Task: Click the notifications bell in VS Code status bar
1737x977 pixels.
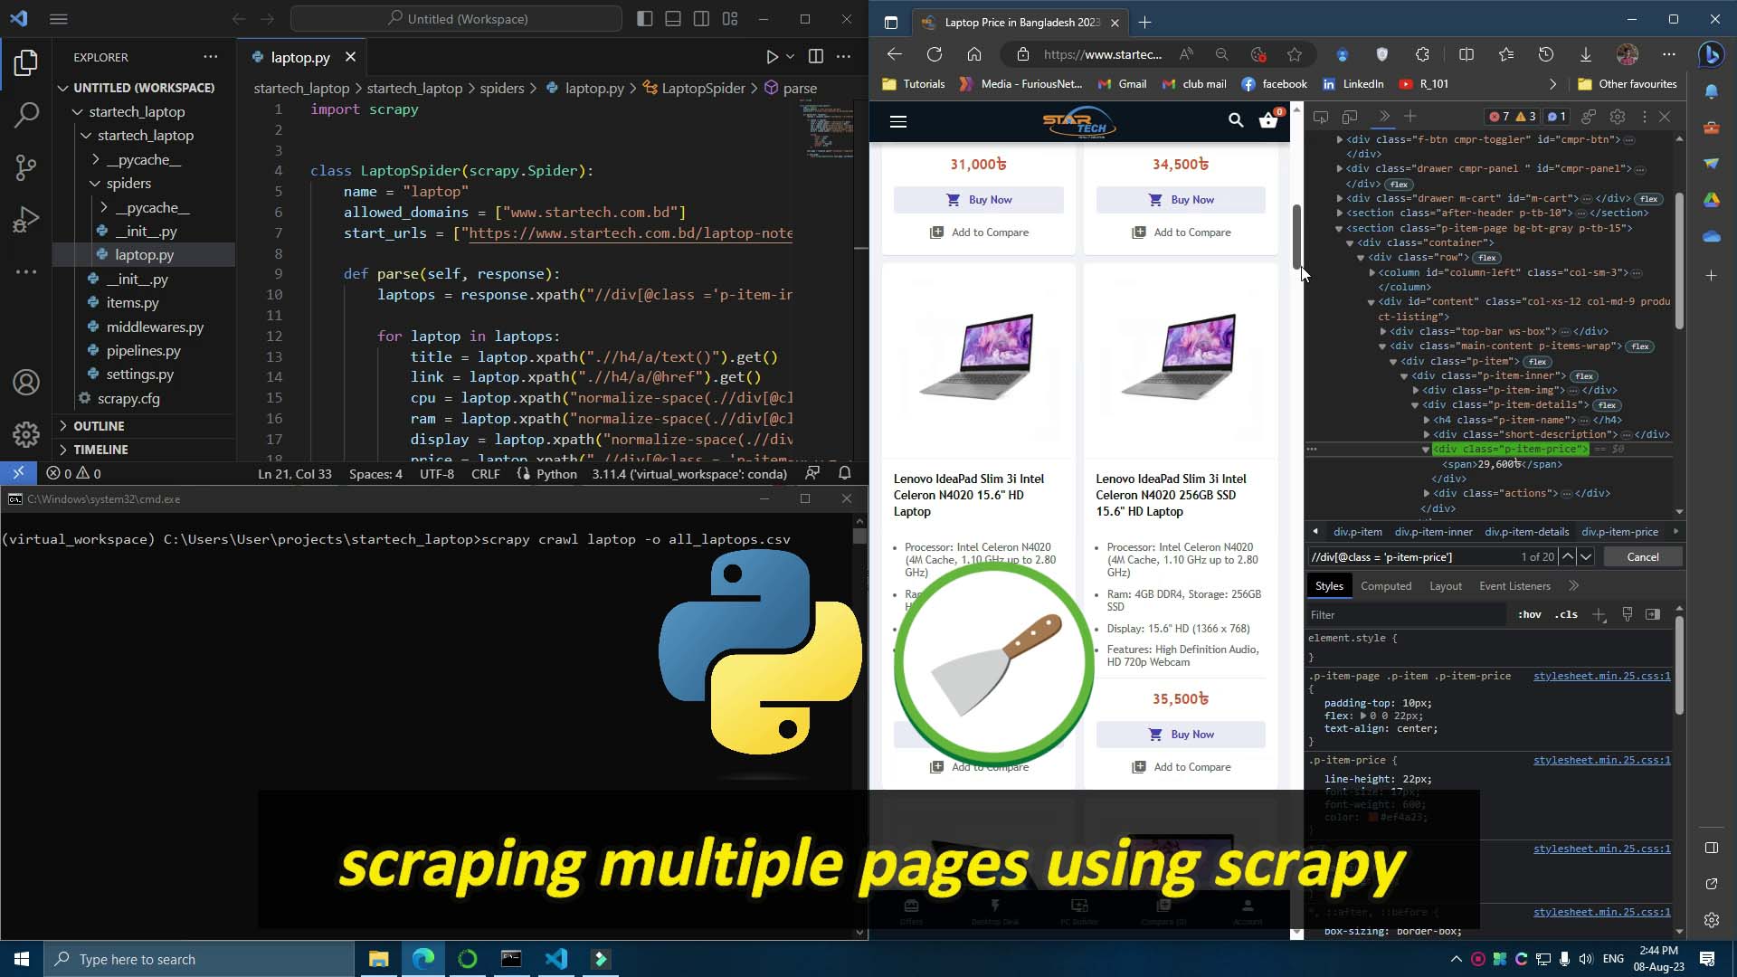Action: pos(844,473)
